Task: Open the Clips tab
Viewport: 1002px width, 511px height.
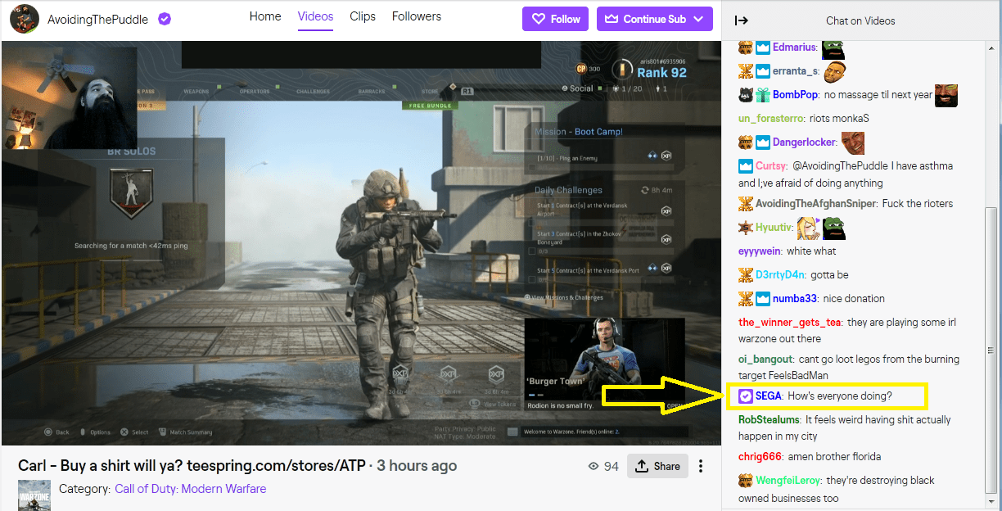Action: (363, 16)
